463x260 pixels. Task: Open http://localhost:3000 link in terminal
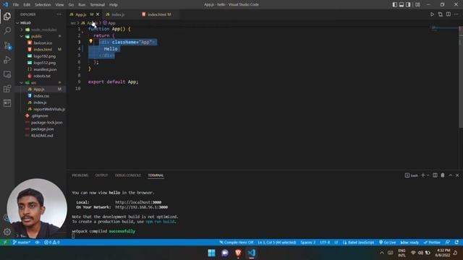click(138, 202)
